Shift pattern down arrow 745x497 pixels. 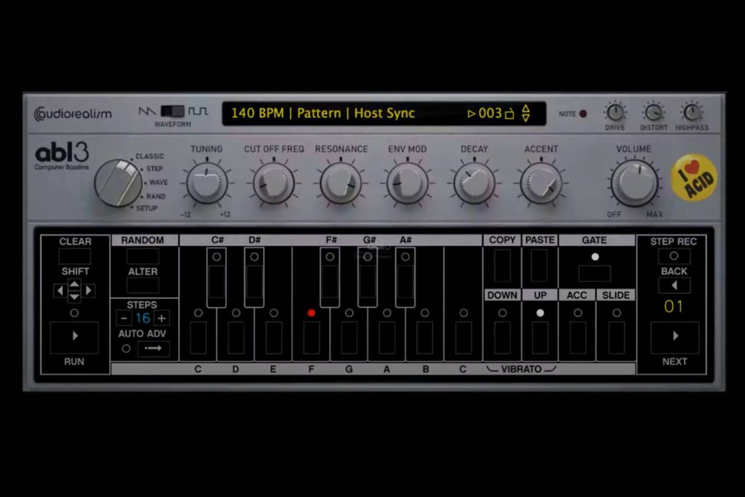pos(74,296)
